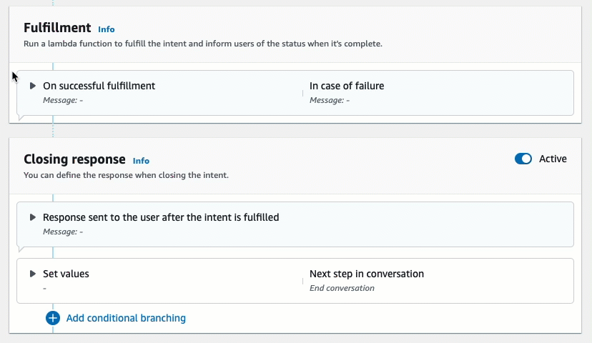This screenshot has width=592, height=343.
Task: Expand the On successful fulfillment arrow
Action: coord(33,86)
